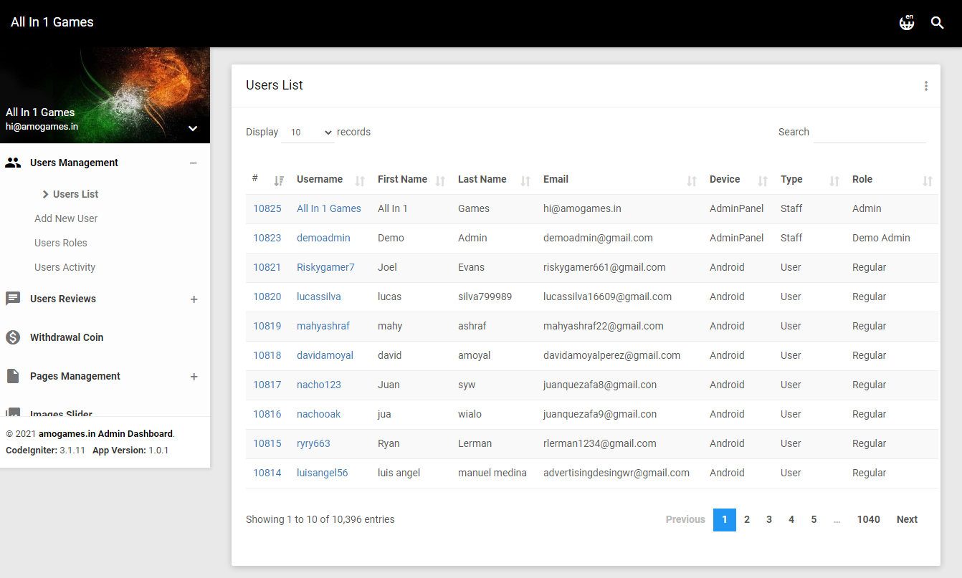Click last name silva799989 cell
The height and width of the screenshot is (578, 962).
click(485, 297)
